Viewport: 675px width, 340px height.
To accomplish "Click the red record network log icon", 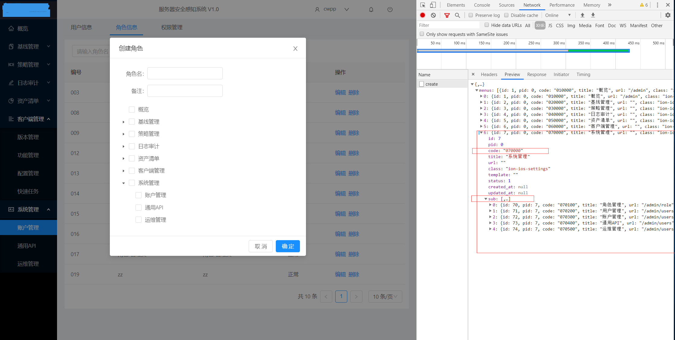I will click(x=422, y=15).
